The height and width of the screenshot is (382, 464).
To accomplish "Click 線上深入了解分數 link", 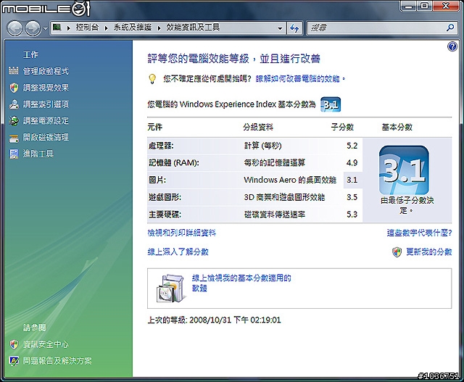I will click(178, 252).
